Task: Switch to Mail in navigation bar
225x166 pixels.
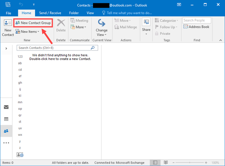Action: pos(6,107)
